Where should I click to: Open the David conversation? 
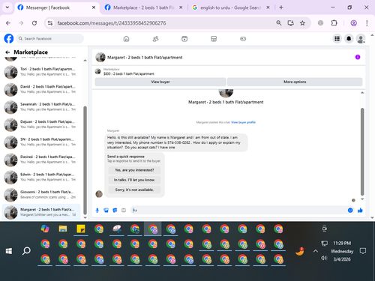pos(41,89)
